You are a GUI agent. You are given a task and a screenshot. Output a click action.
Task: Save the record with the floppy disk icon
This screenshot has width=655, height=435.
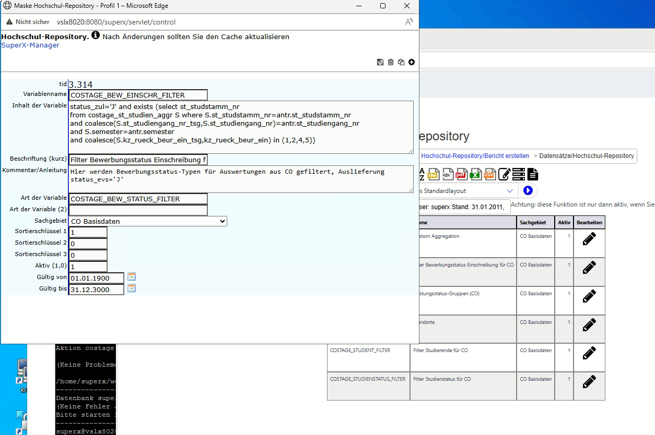point(380,62)
